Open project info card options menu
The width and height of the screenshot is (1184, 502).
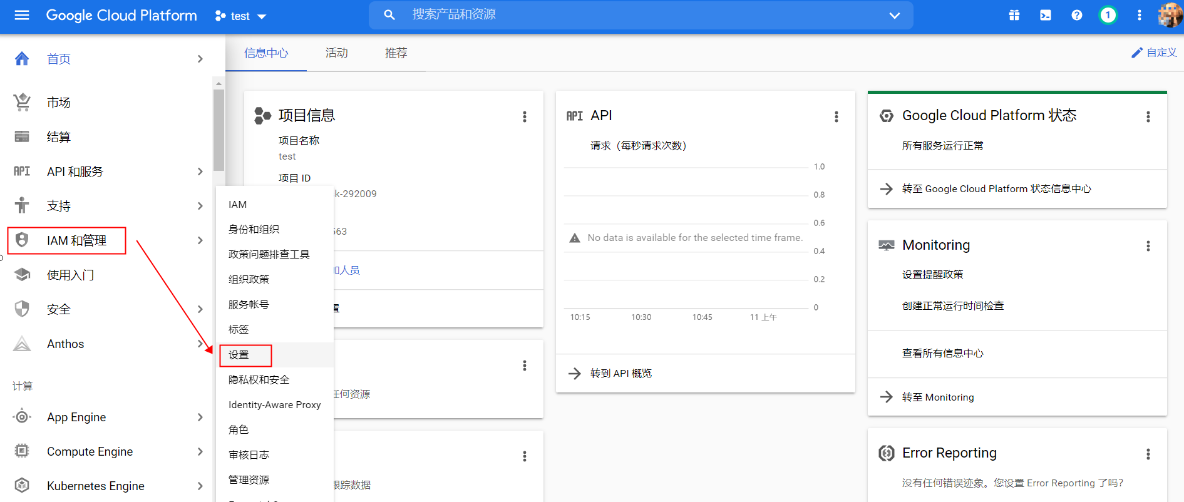click(x=525, y=116)
